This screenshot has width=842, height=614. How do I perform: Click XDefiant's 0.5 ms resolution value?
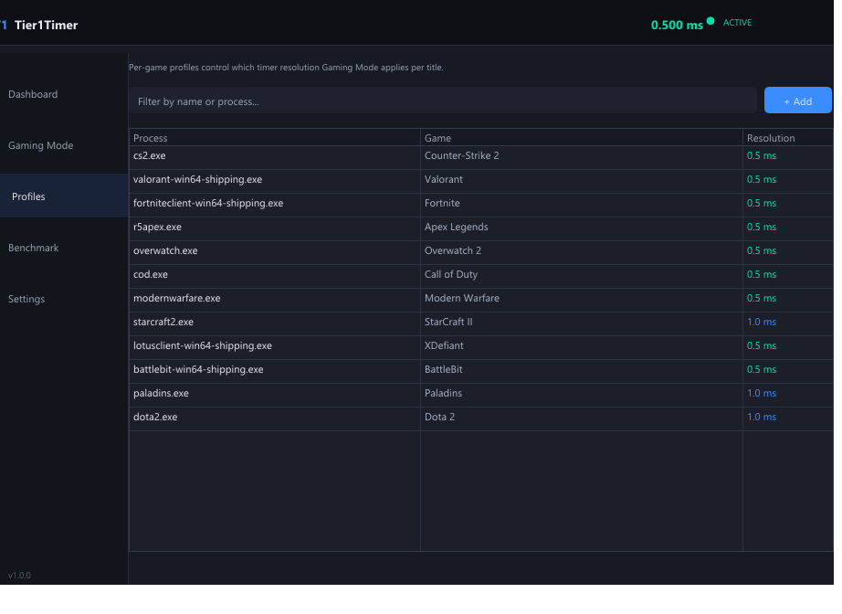pos(762,345)
